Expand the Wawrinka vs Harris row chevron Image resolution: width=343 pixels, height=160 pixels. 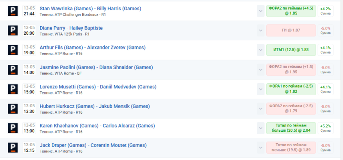261,11
